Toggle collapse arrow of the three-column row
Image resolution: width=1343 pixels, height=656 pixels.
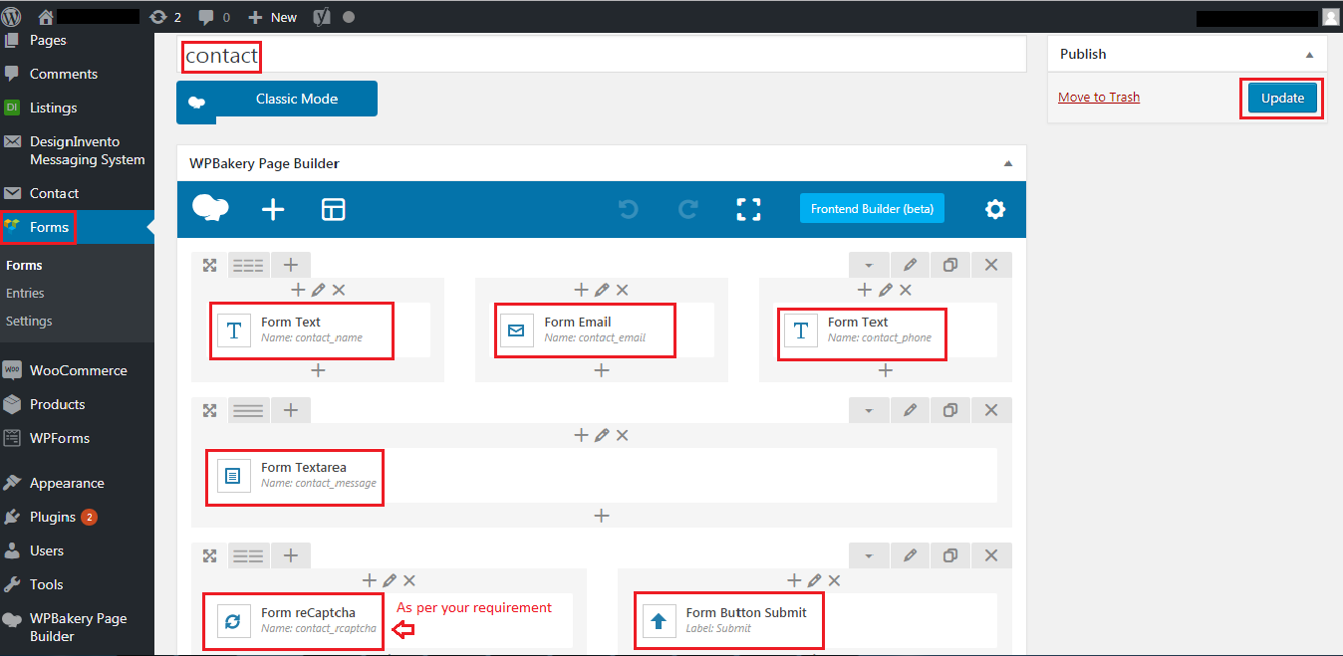tap(869, 265)
